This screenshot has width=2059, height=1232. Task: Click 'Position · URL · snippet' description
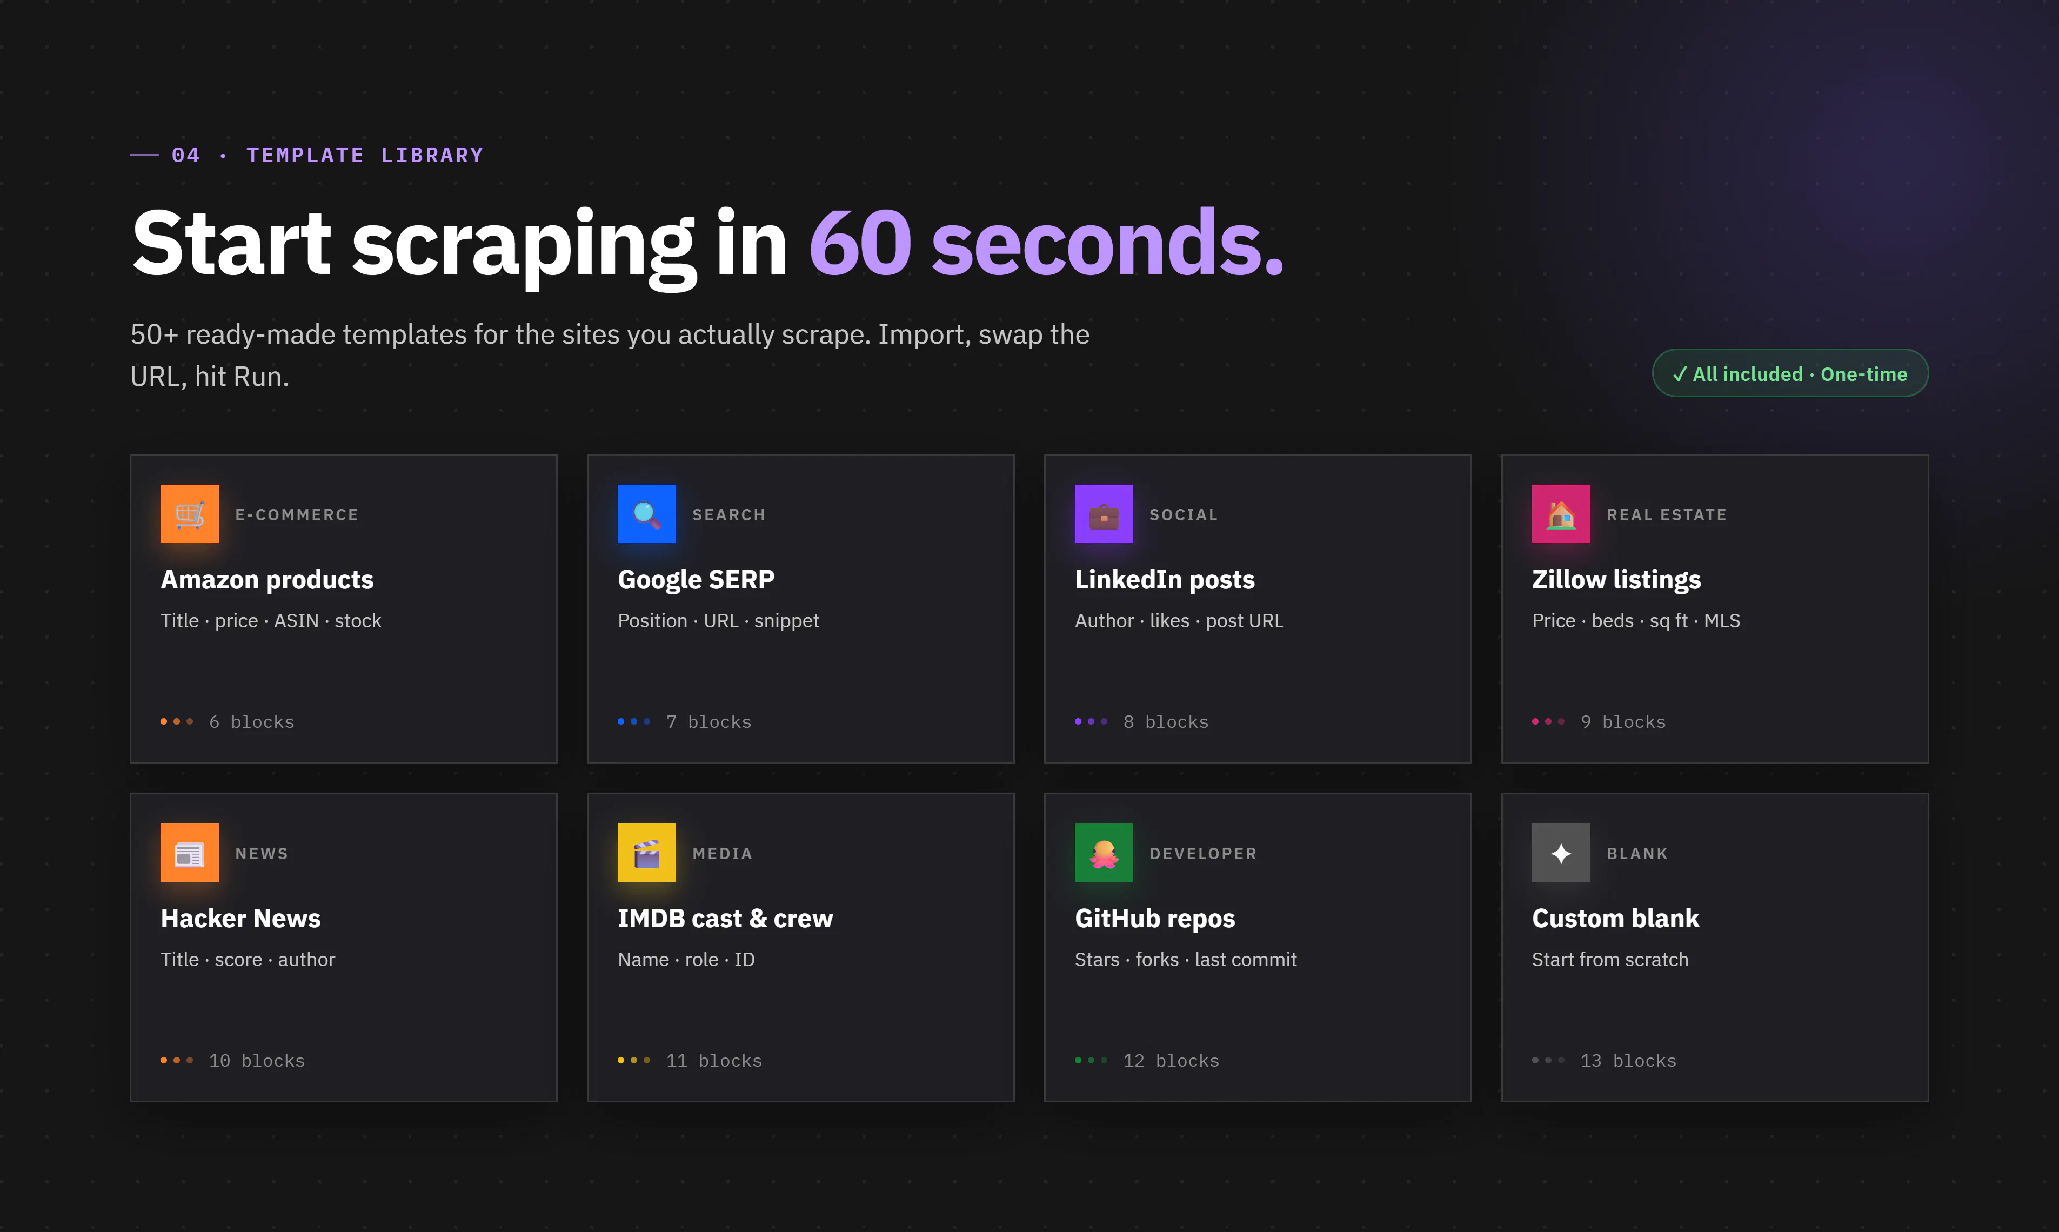(x=718, y=621)
